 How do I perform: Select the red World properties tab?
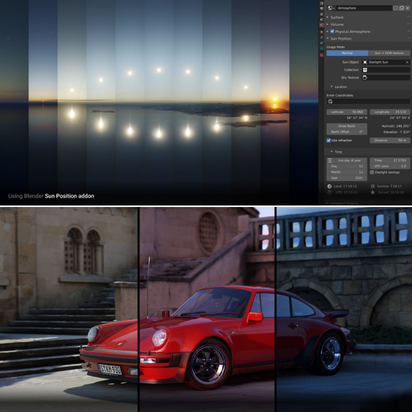tap(321, 25)
